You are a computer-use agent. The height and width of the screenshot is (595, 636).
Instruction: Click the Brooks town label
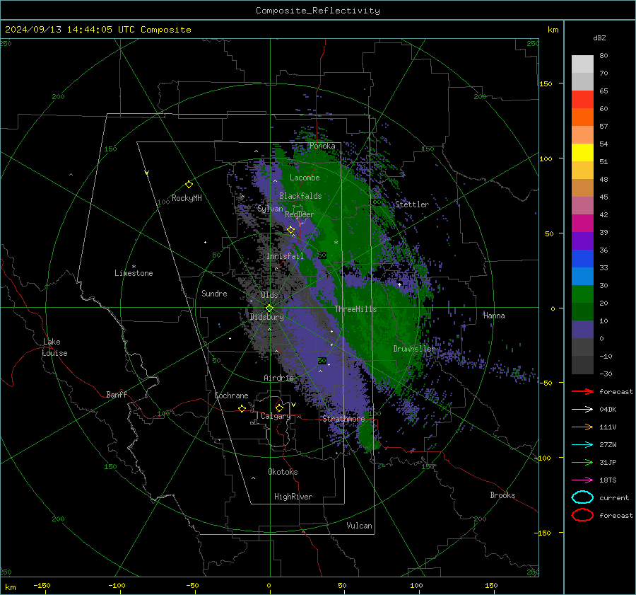tap(502, 495)
